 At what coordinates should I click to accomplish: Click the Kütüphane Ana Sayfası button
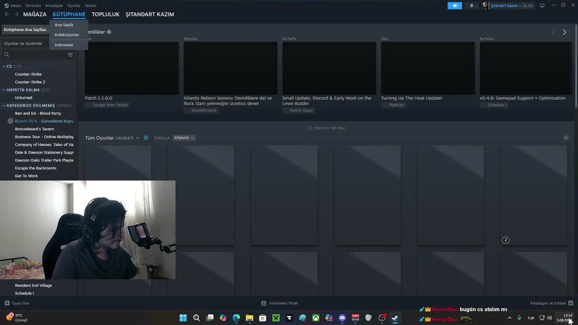click(25, 29)
